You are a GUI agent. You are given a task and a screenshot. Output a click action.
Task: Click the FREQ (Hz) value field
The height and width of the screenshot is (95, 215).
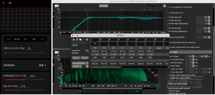[29, 48]
